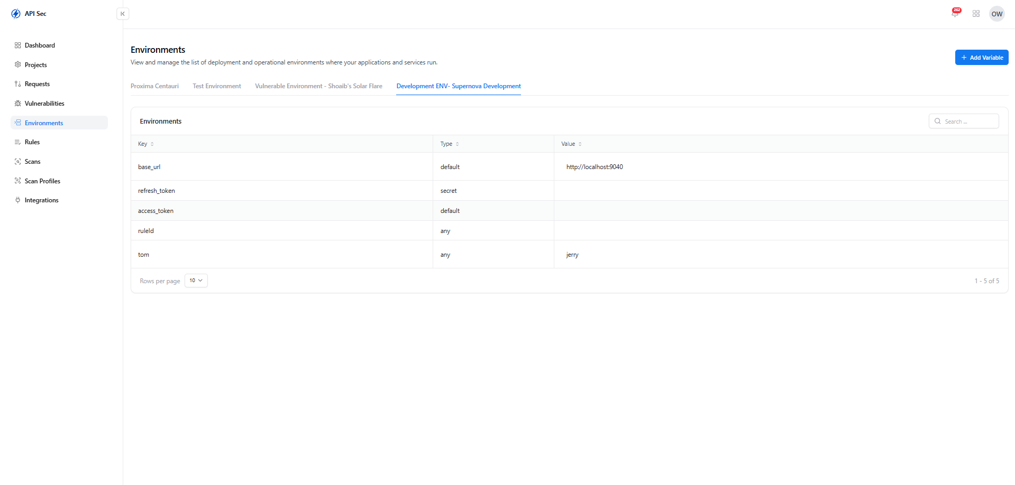
Task: Open Scan Profiles
Action: (x=59, y=181)
